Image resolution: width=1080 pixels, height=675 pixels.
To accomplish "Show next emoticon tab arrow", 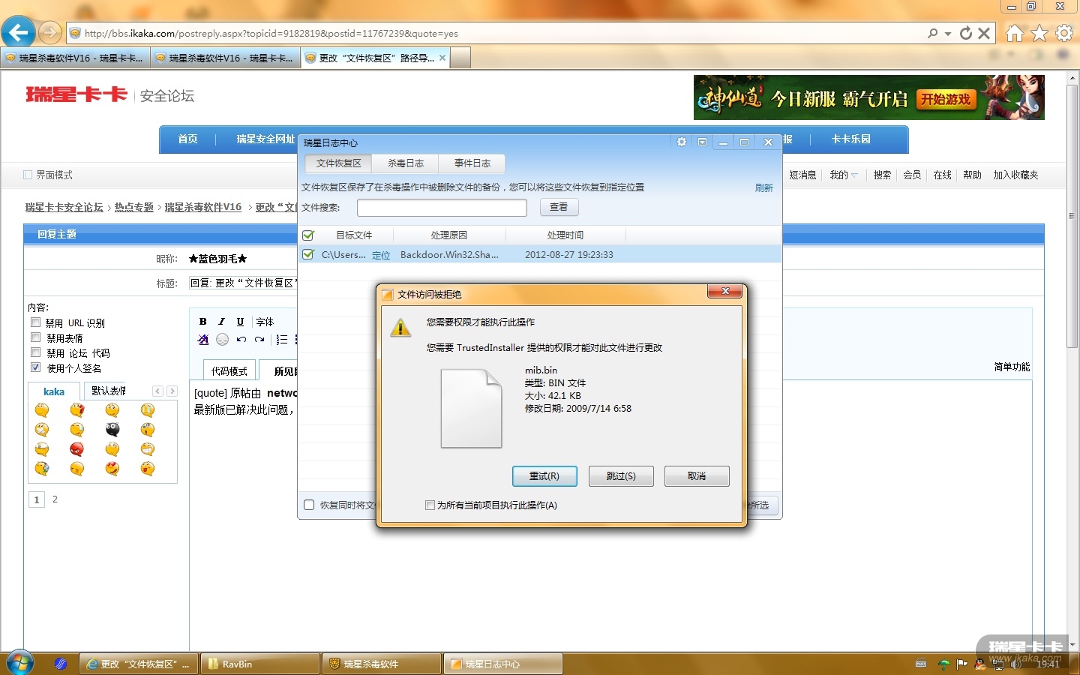I will pyautogui.click(x=172, y=391).
